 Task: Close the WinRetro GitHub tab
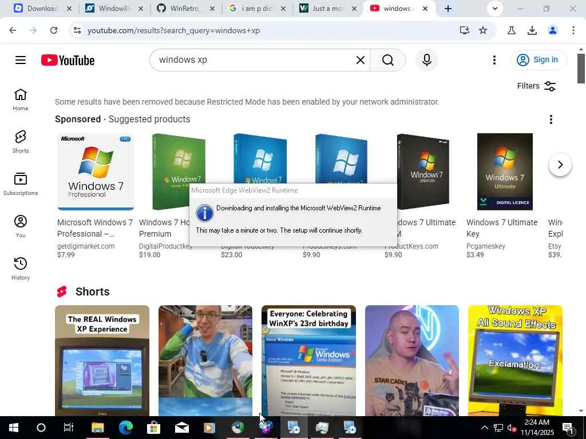(x=212, y=9)
